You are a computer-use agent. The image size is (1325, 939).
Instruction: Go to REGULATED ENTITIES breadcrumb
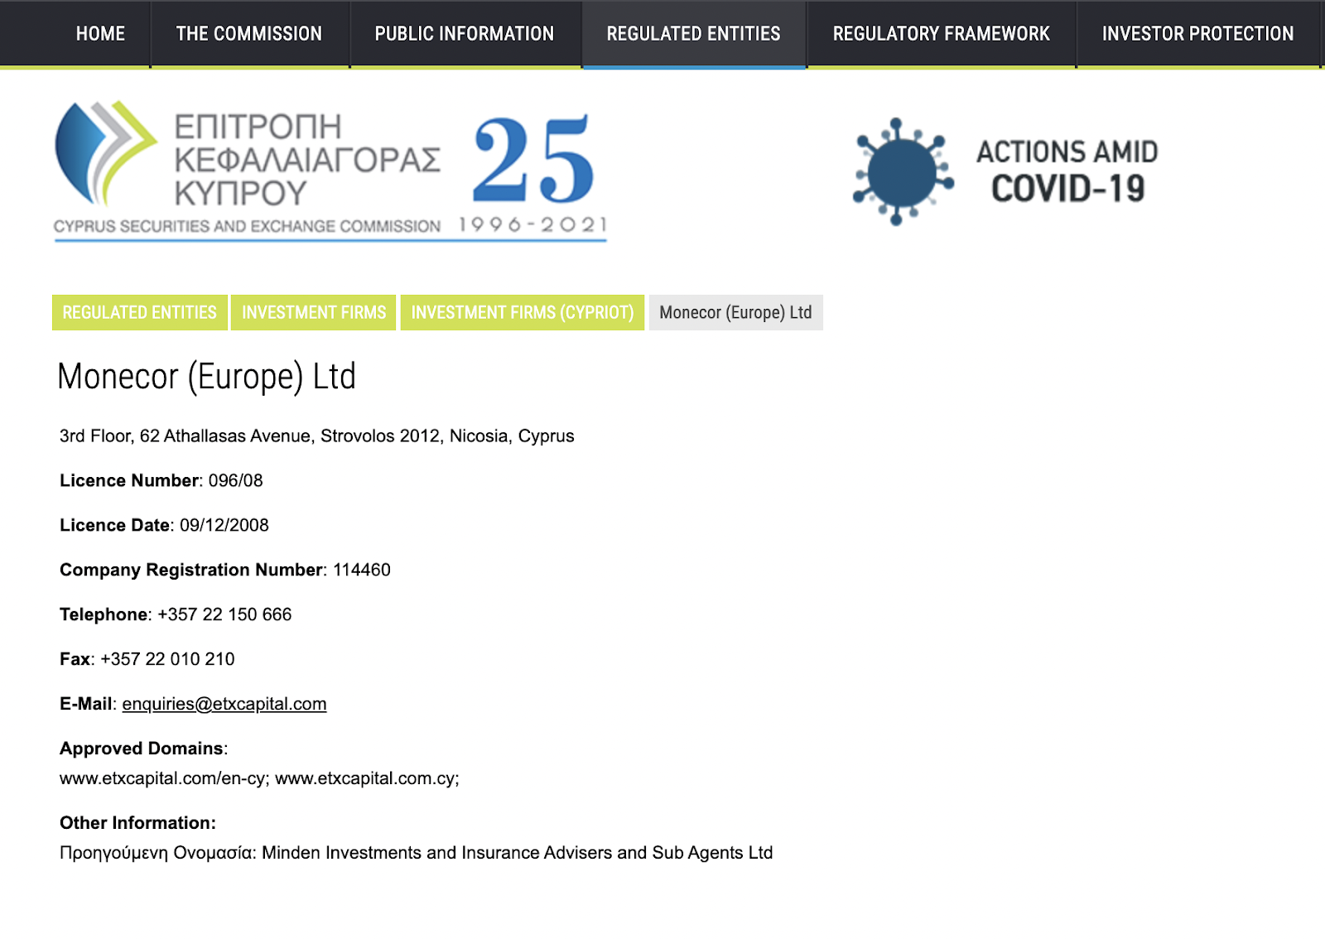(140, 313)
